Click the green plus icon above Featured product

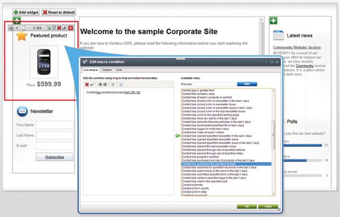[x=17, y=20]
